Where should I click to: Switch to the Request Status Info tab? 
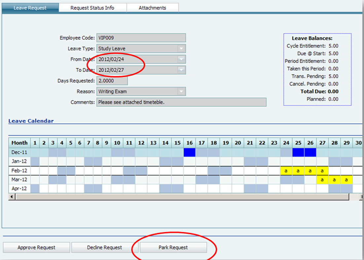tap(92, 8)
